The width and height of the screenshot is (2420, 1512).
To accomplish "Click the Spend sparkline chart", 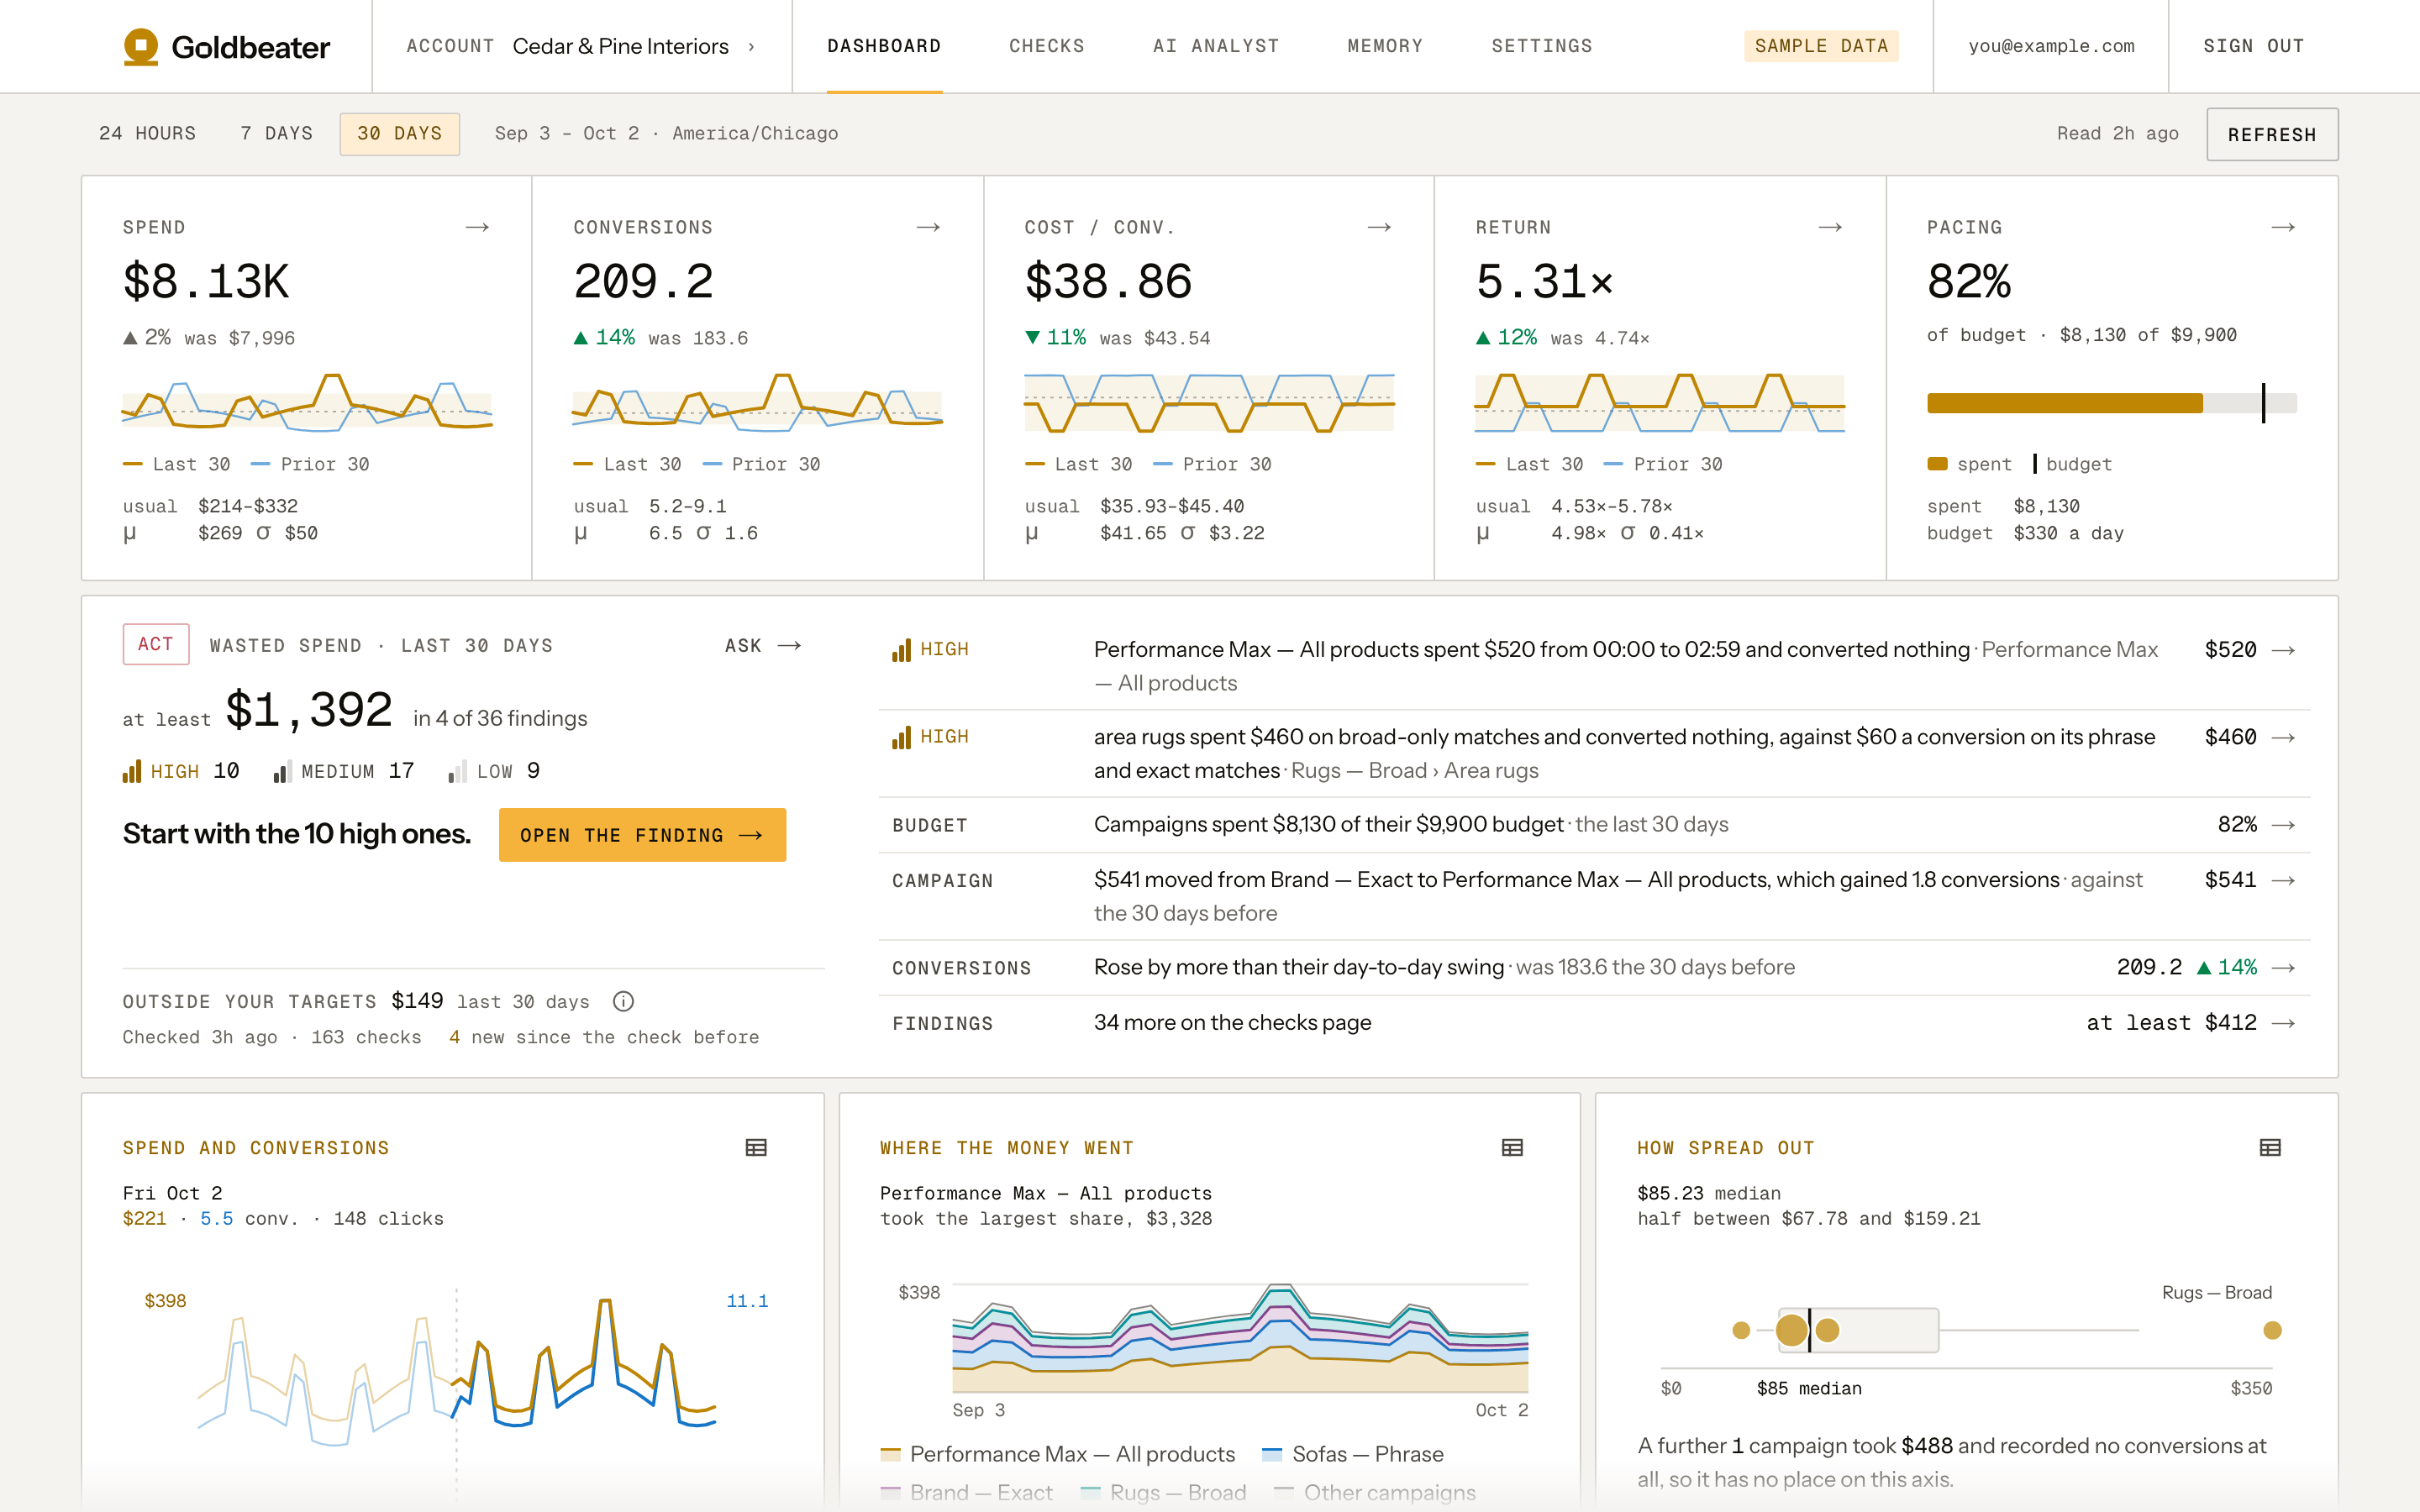I will pyautogui.click(x=307, y=402).
